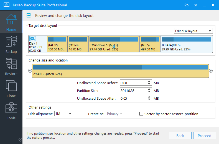Open the Clone section in sidebar
This screenshot has height=144, width=219.
tap(11, 89)
